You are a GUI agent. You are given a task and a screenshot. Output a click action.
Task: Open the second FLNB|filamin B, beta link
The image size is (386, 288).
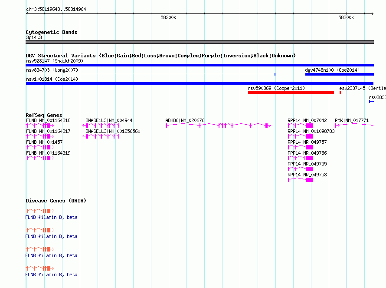click(x=51, y=236)
